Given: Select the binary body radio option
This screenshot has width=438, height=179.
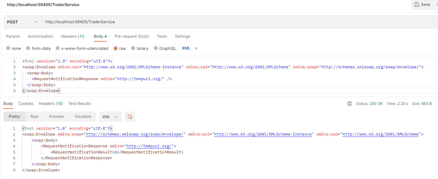Looking at the screenshot, I should click(x=133, y=48).
